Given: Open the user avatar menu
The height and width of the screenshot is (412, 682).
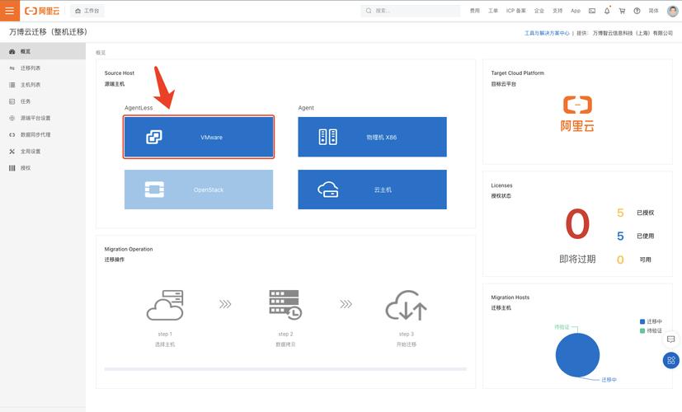Looking at the screenshot, I should (672, 11).
